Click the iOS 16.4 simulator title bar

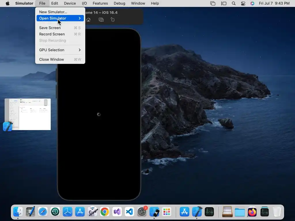[114, 13]
